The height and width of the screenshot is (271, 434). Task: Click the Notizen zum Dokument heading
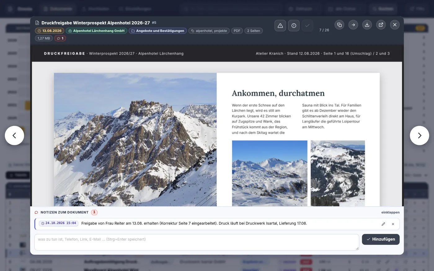pos(64,212)
